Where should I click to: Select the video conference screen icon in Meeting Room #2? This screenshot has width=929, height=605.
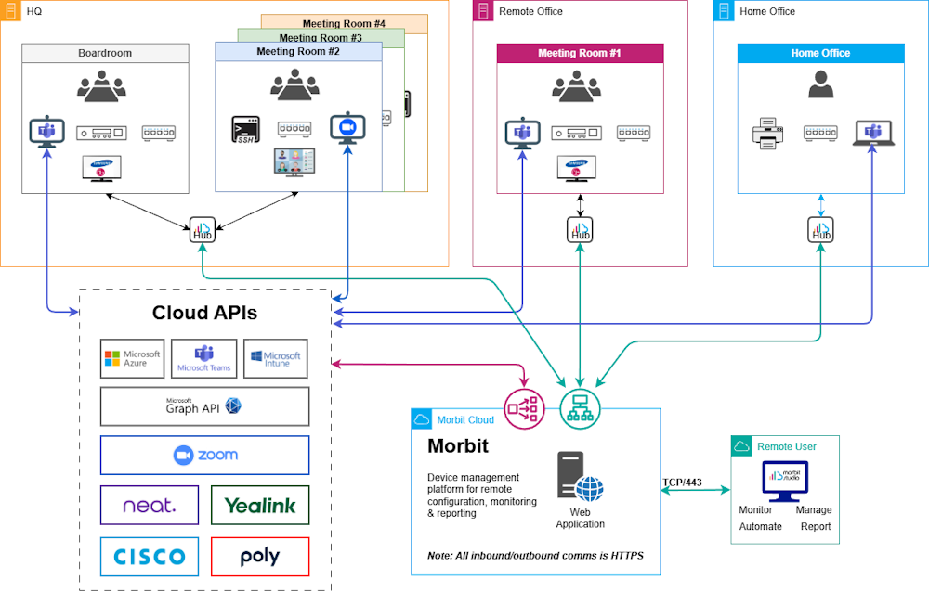(294, 162)
